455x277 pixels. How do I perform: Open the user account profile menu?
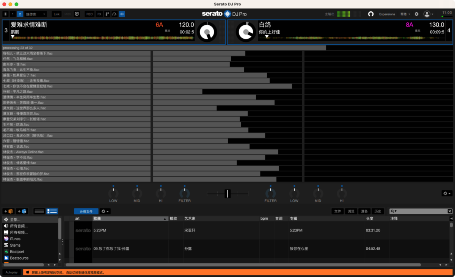click(429, 14)
